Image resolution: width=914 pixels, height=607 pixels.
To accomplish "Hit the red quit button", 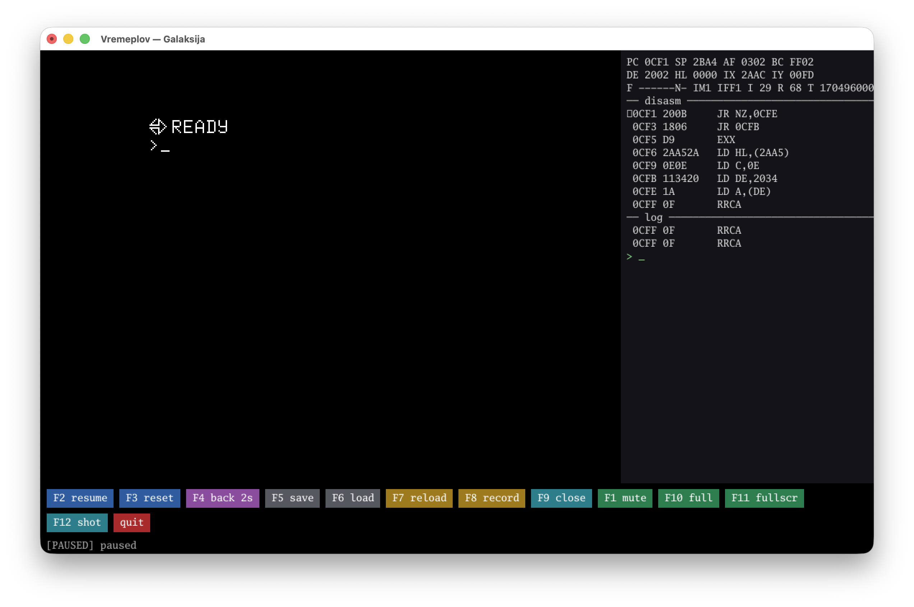I will pyautogui.click(x=131, y=522).
